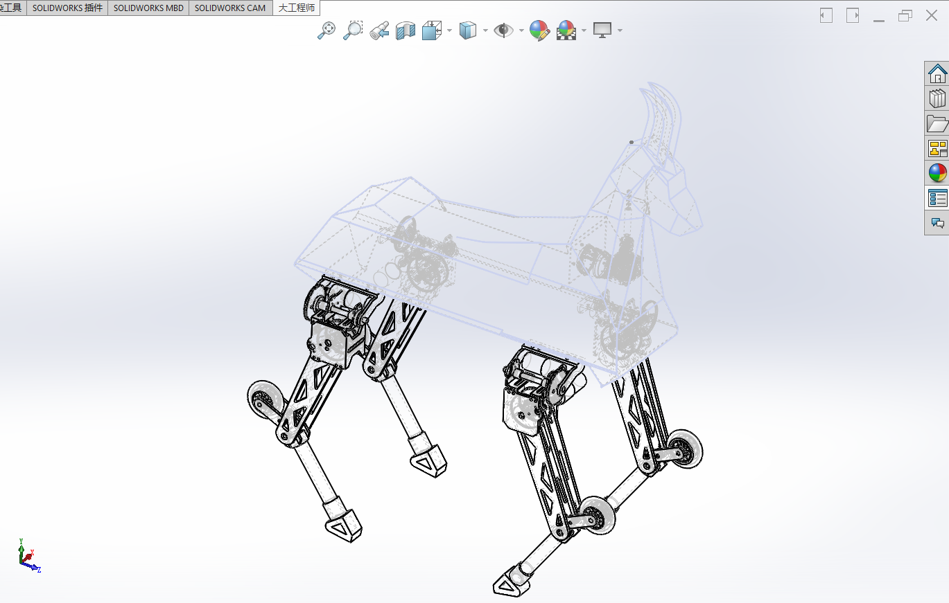Toggle the Section View tool
This screenshot has height=603, width=949.
click(x=406, y=30)
